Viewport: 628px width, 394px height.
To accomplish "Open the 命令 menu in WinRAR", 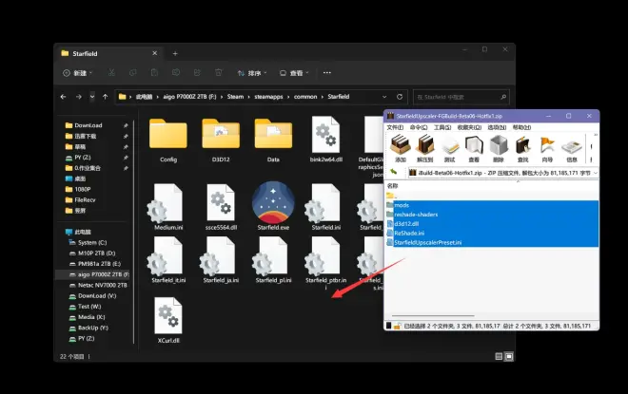I will click(419, 127).
